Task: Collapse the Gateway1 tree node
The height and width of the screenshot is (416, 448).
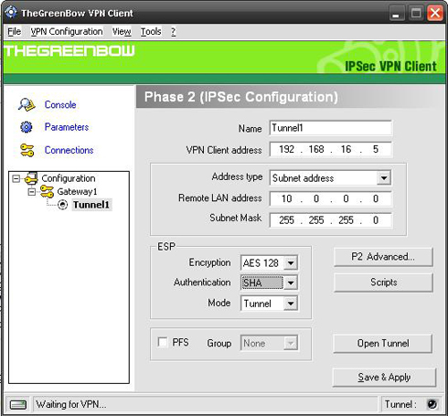Action: (31, 192)
